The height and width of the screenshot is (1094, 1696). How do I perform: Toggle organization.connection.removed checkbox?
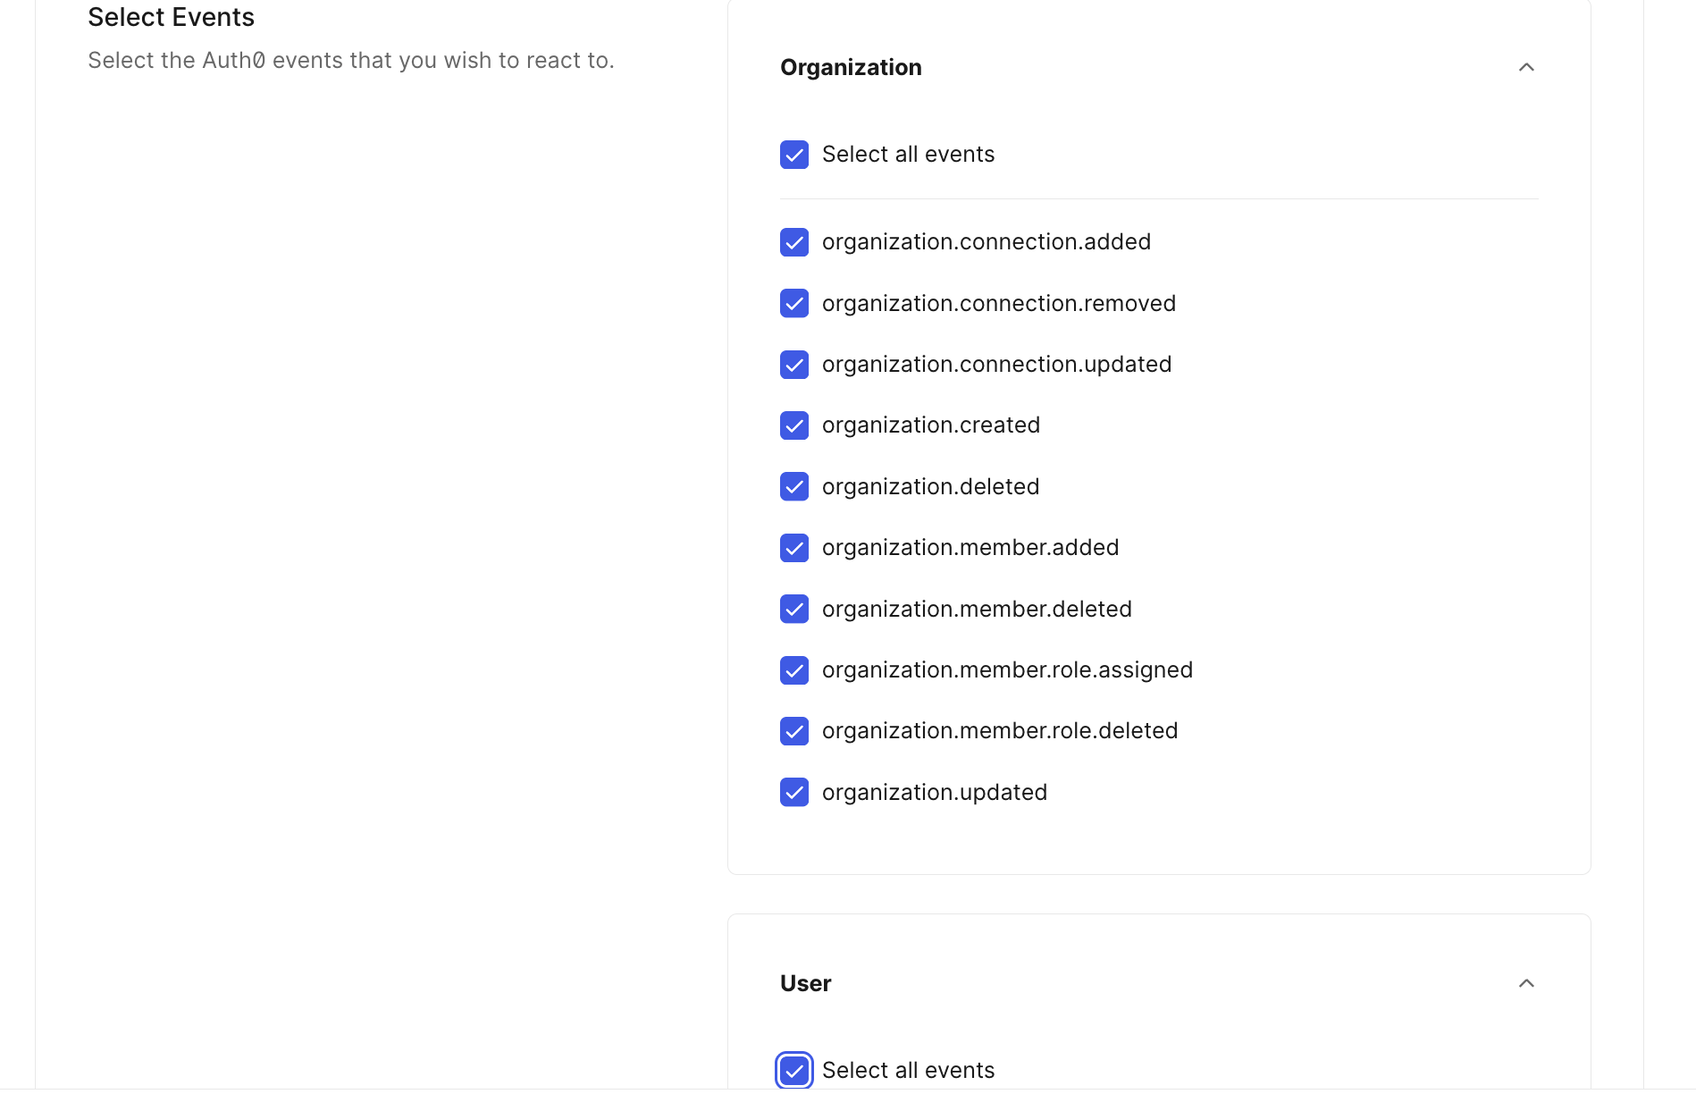click(794, 304)
